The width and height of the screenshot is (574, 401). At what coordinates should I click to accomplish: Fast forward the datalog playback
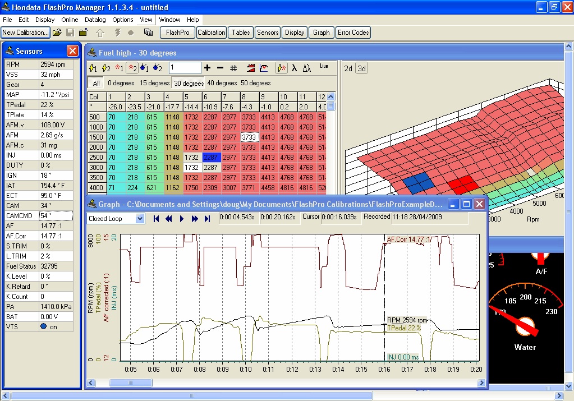[x=194, y=219]
